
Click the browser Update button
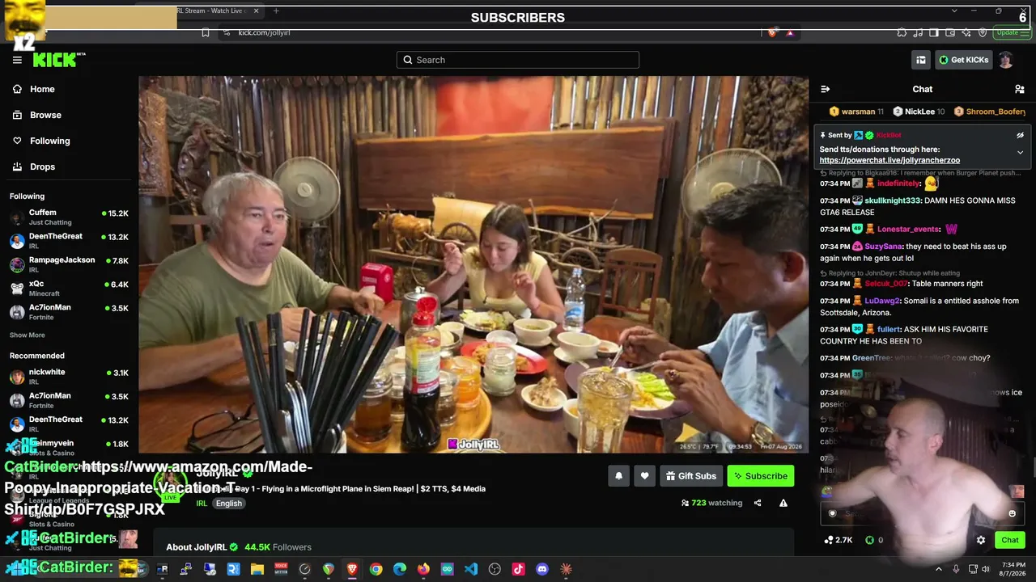1012,32
